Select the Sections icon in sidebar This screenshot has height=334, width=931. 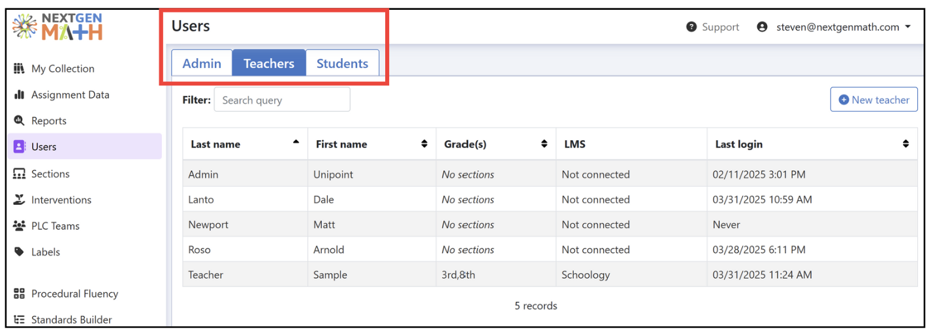point(19,174)
